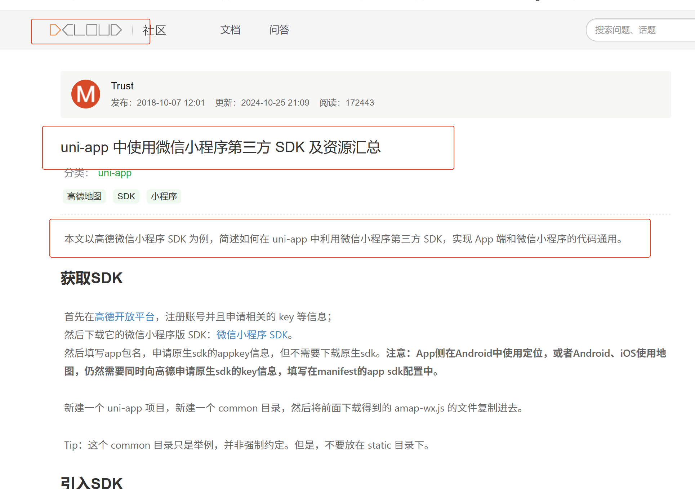Click the read count 172443
Screen dimensions: 695x489
pyautogui.click(x=360, y=103)
